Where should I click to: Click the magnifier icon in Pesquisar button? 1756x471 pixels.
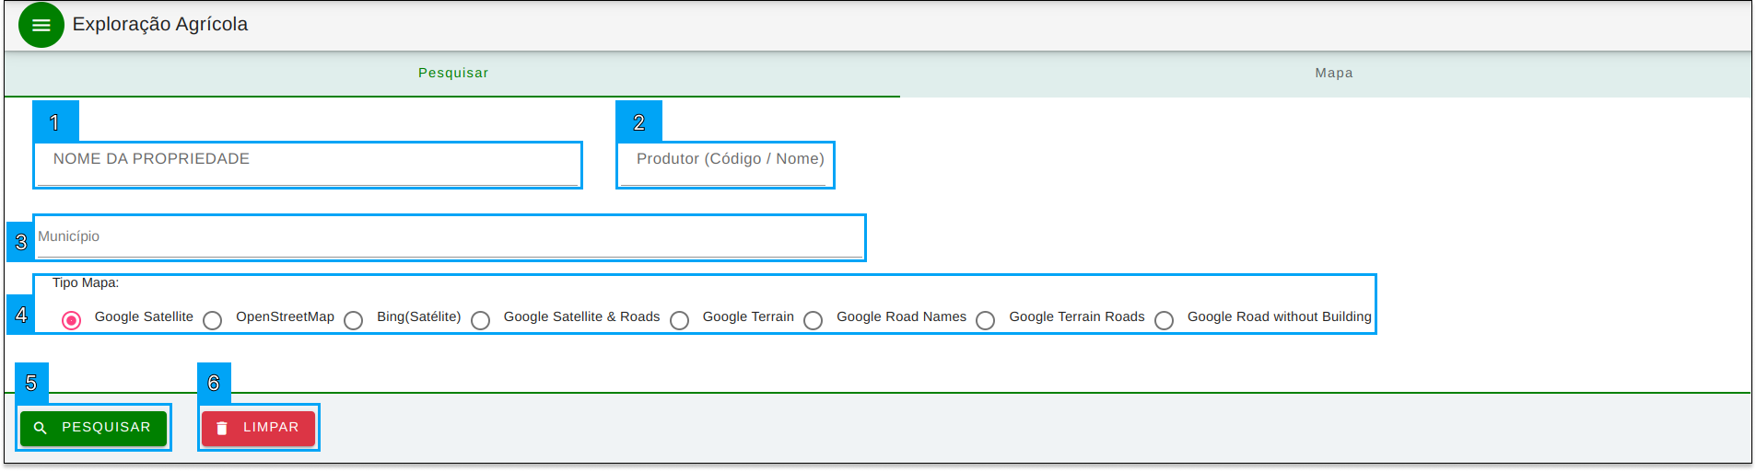point(41,428)
